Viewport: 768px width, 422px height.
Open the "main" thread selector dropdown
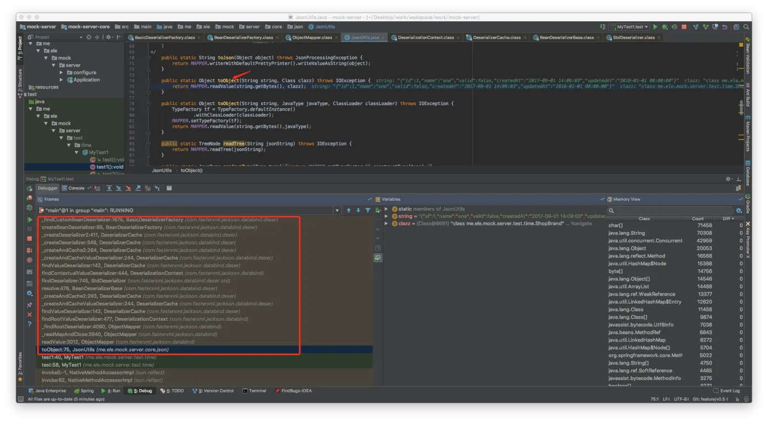click(x=337, y=211)
